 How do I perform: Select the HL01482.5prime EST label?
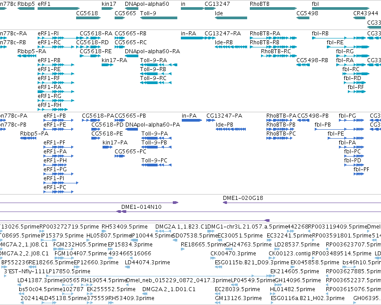(x=292, y=289)
